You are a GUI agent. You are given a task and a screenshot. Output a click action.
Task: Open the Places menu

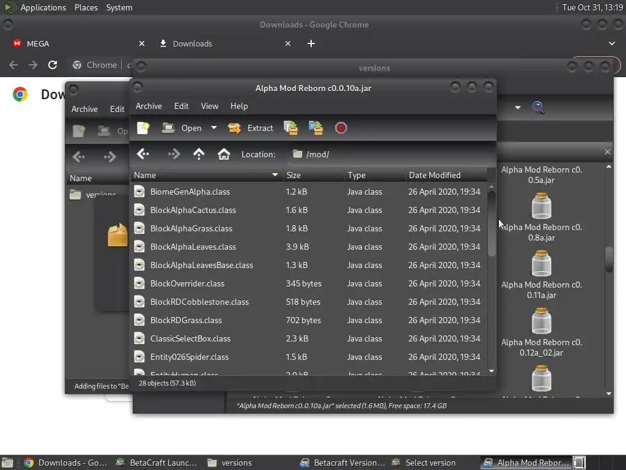[x=86, y=7]
